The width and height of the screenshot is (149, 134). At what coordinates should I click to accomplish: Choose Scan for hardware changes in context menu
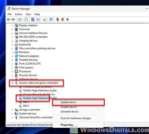78,118
